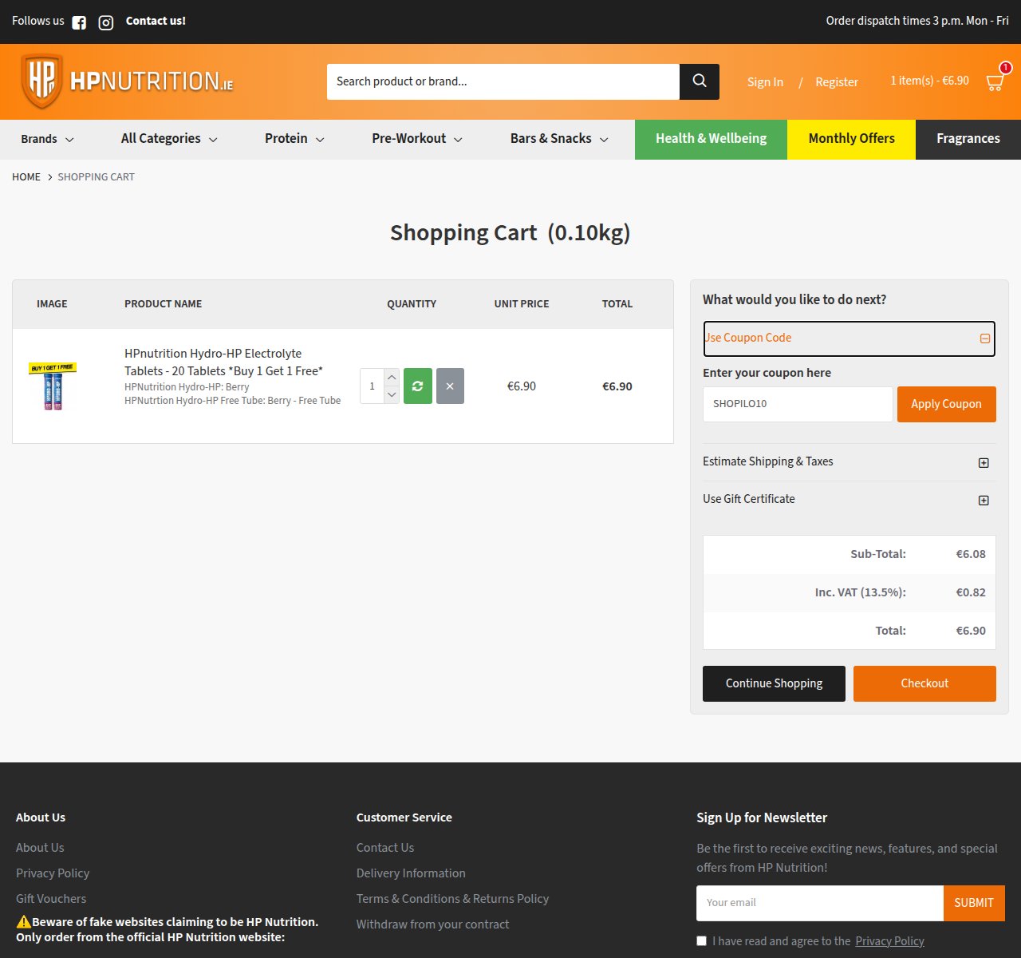The height and width of the screenshot is (958, 1021).
Task: Click the Sign In link
Action: (x=765, y=82)
